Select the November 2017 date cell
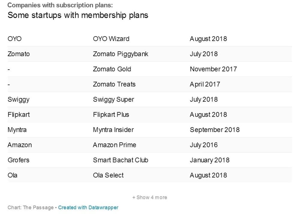The width and height of the screenshot is (300, 214). coord(213,69)
